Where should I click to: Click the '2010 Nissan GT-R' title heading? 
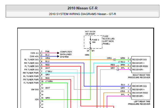(x=82, y=8)
